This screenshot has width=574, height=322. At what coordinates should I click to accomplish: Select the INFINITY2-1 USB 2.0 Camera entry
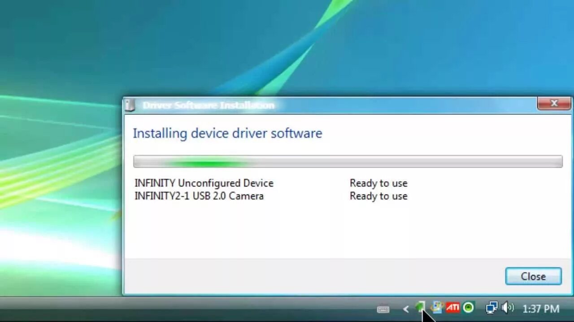tap(199, 196)
